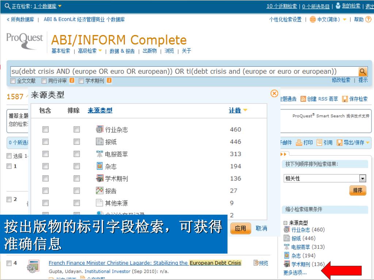Viewport: 374px width, 280px height.
Task: Click the info icon next to 学术期刊 checkbox
Action: point(109,81)
